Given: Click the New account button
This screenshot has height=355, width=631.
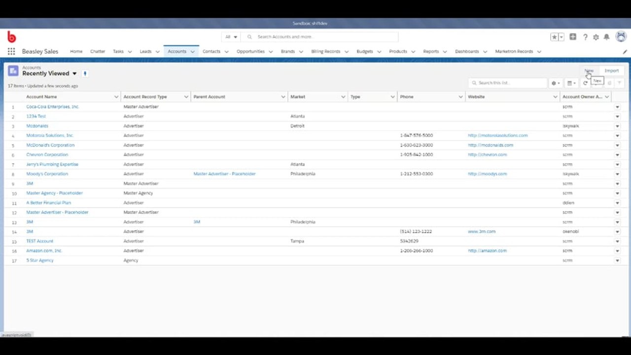Looking at the screenshot, I should pos(589,71).
